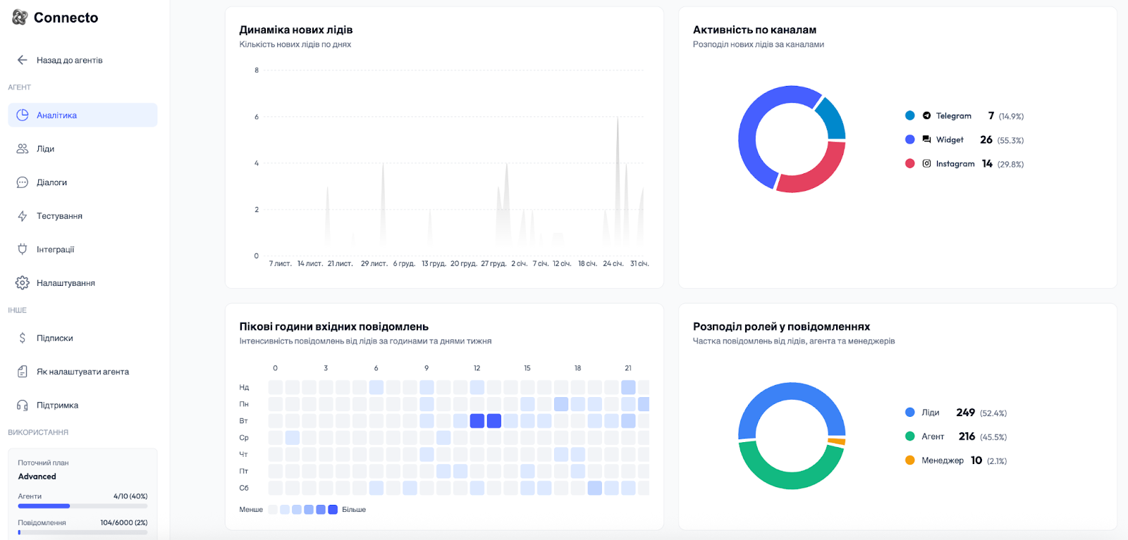Open the Діалоги menu item
The height and width of the screenshot is (540, 1128).
(51, 182)
